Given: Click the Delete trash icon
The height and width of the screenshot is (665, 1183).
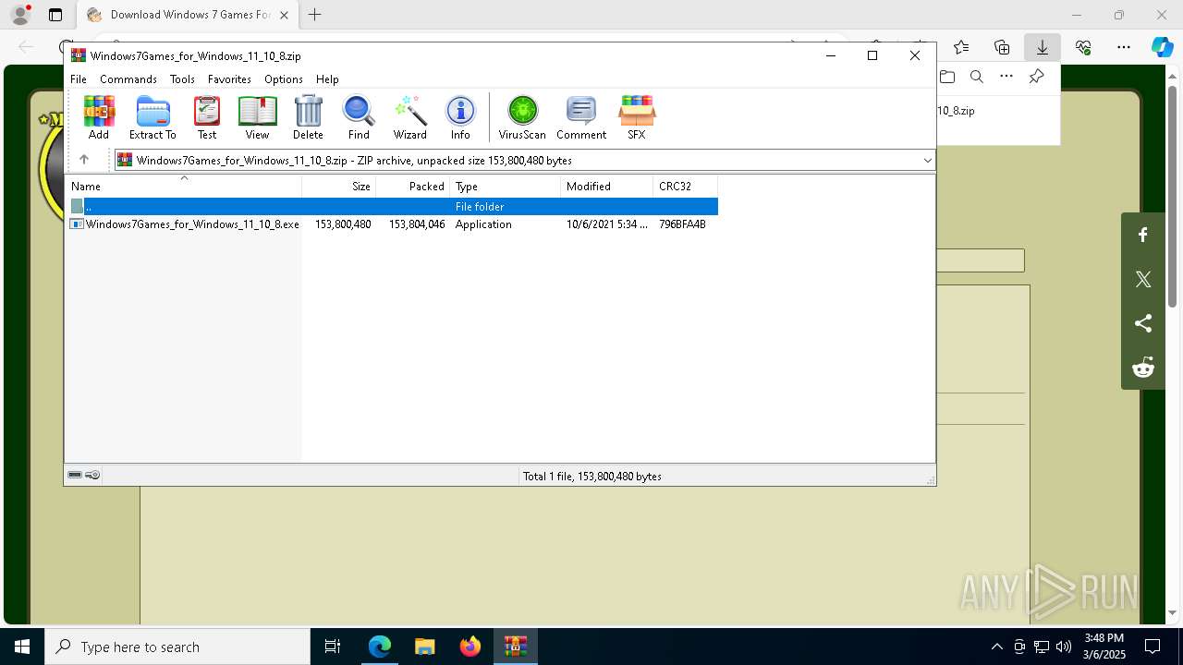Looking at the screenshot, I should (308, 117).
